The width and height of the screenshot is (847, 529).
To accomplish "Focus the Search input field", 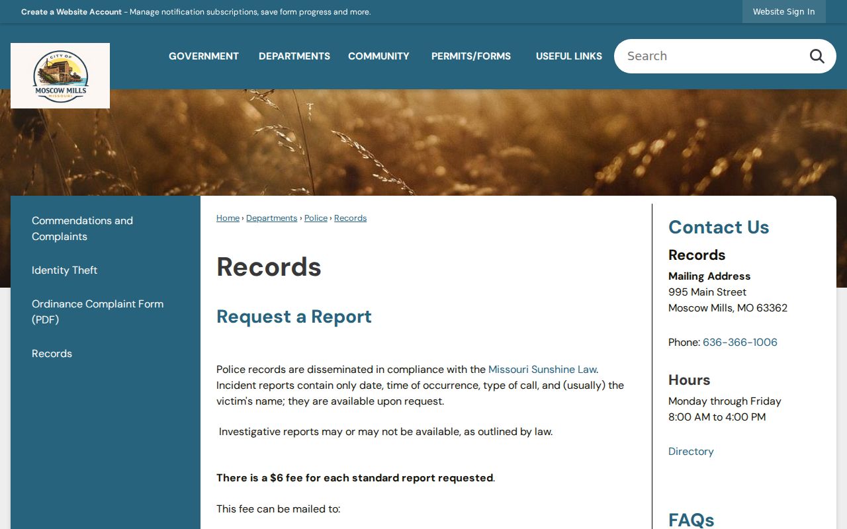I will pyautogui.click(x=711, y=56).
